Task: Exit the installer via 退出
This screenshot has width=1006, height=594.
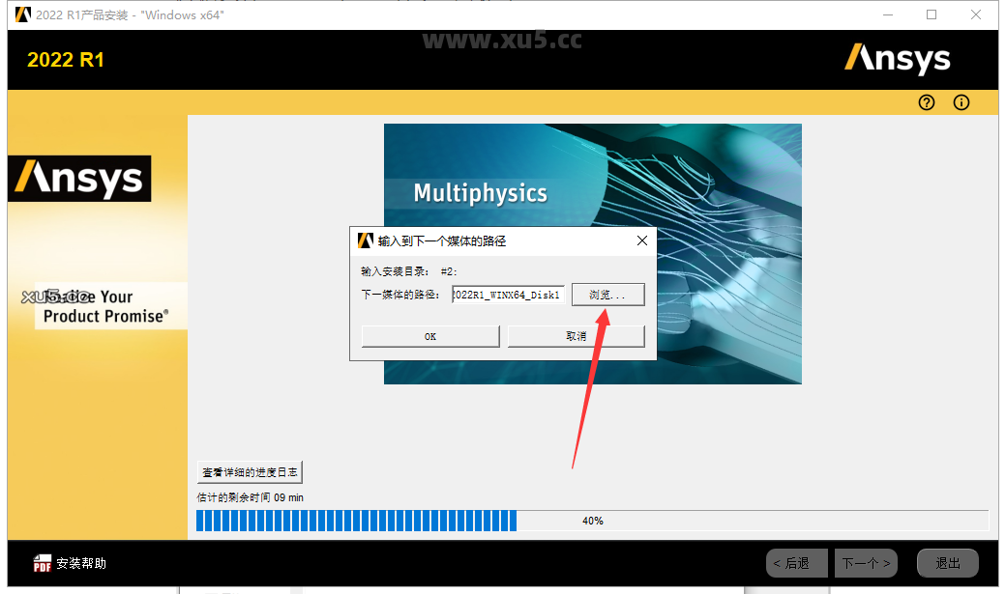Action: (x=947, y=562)
